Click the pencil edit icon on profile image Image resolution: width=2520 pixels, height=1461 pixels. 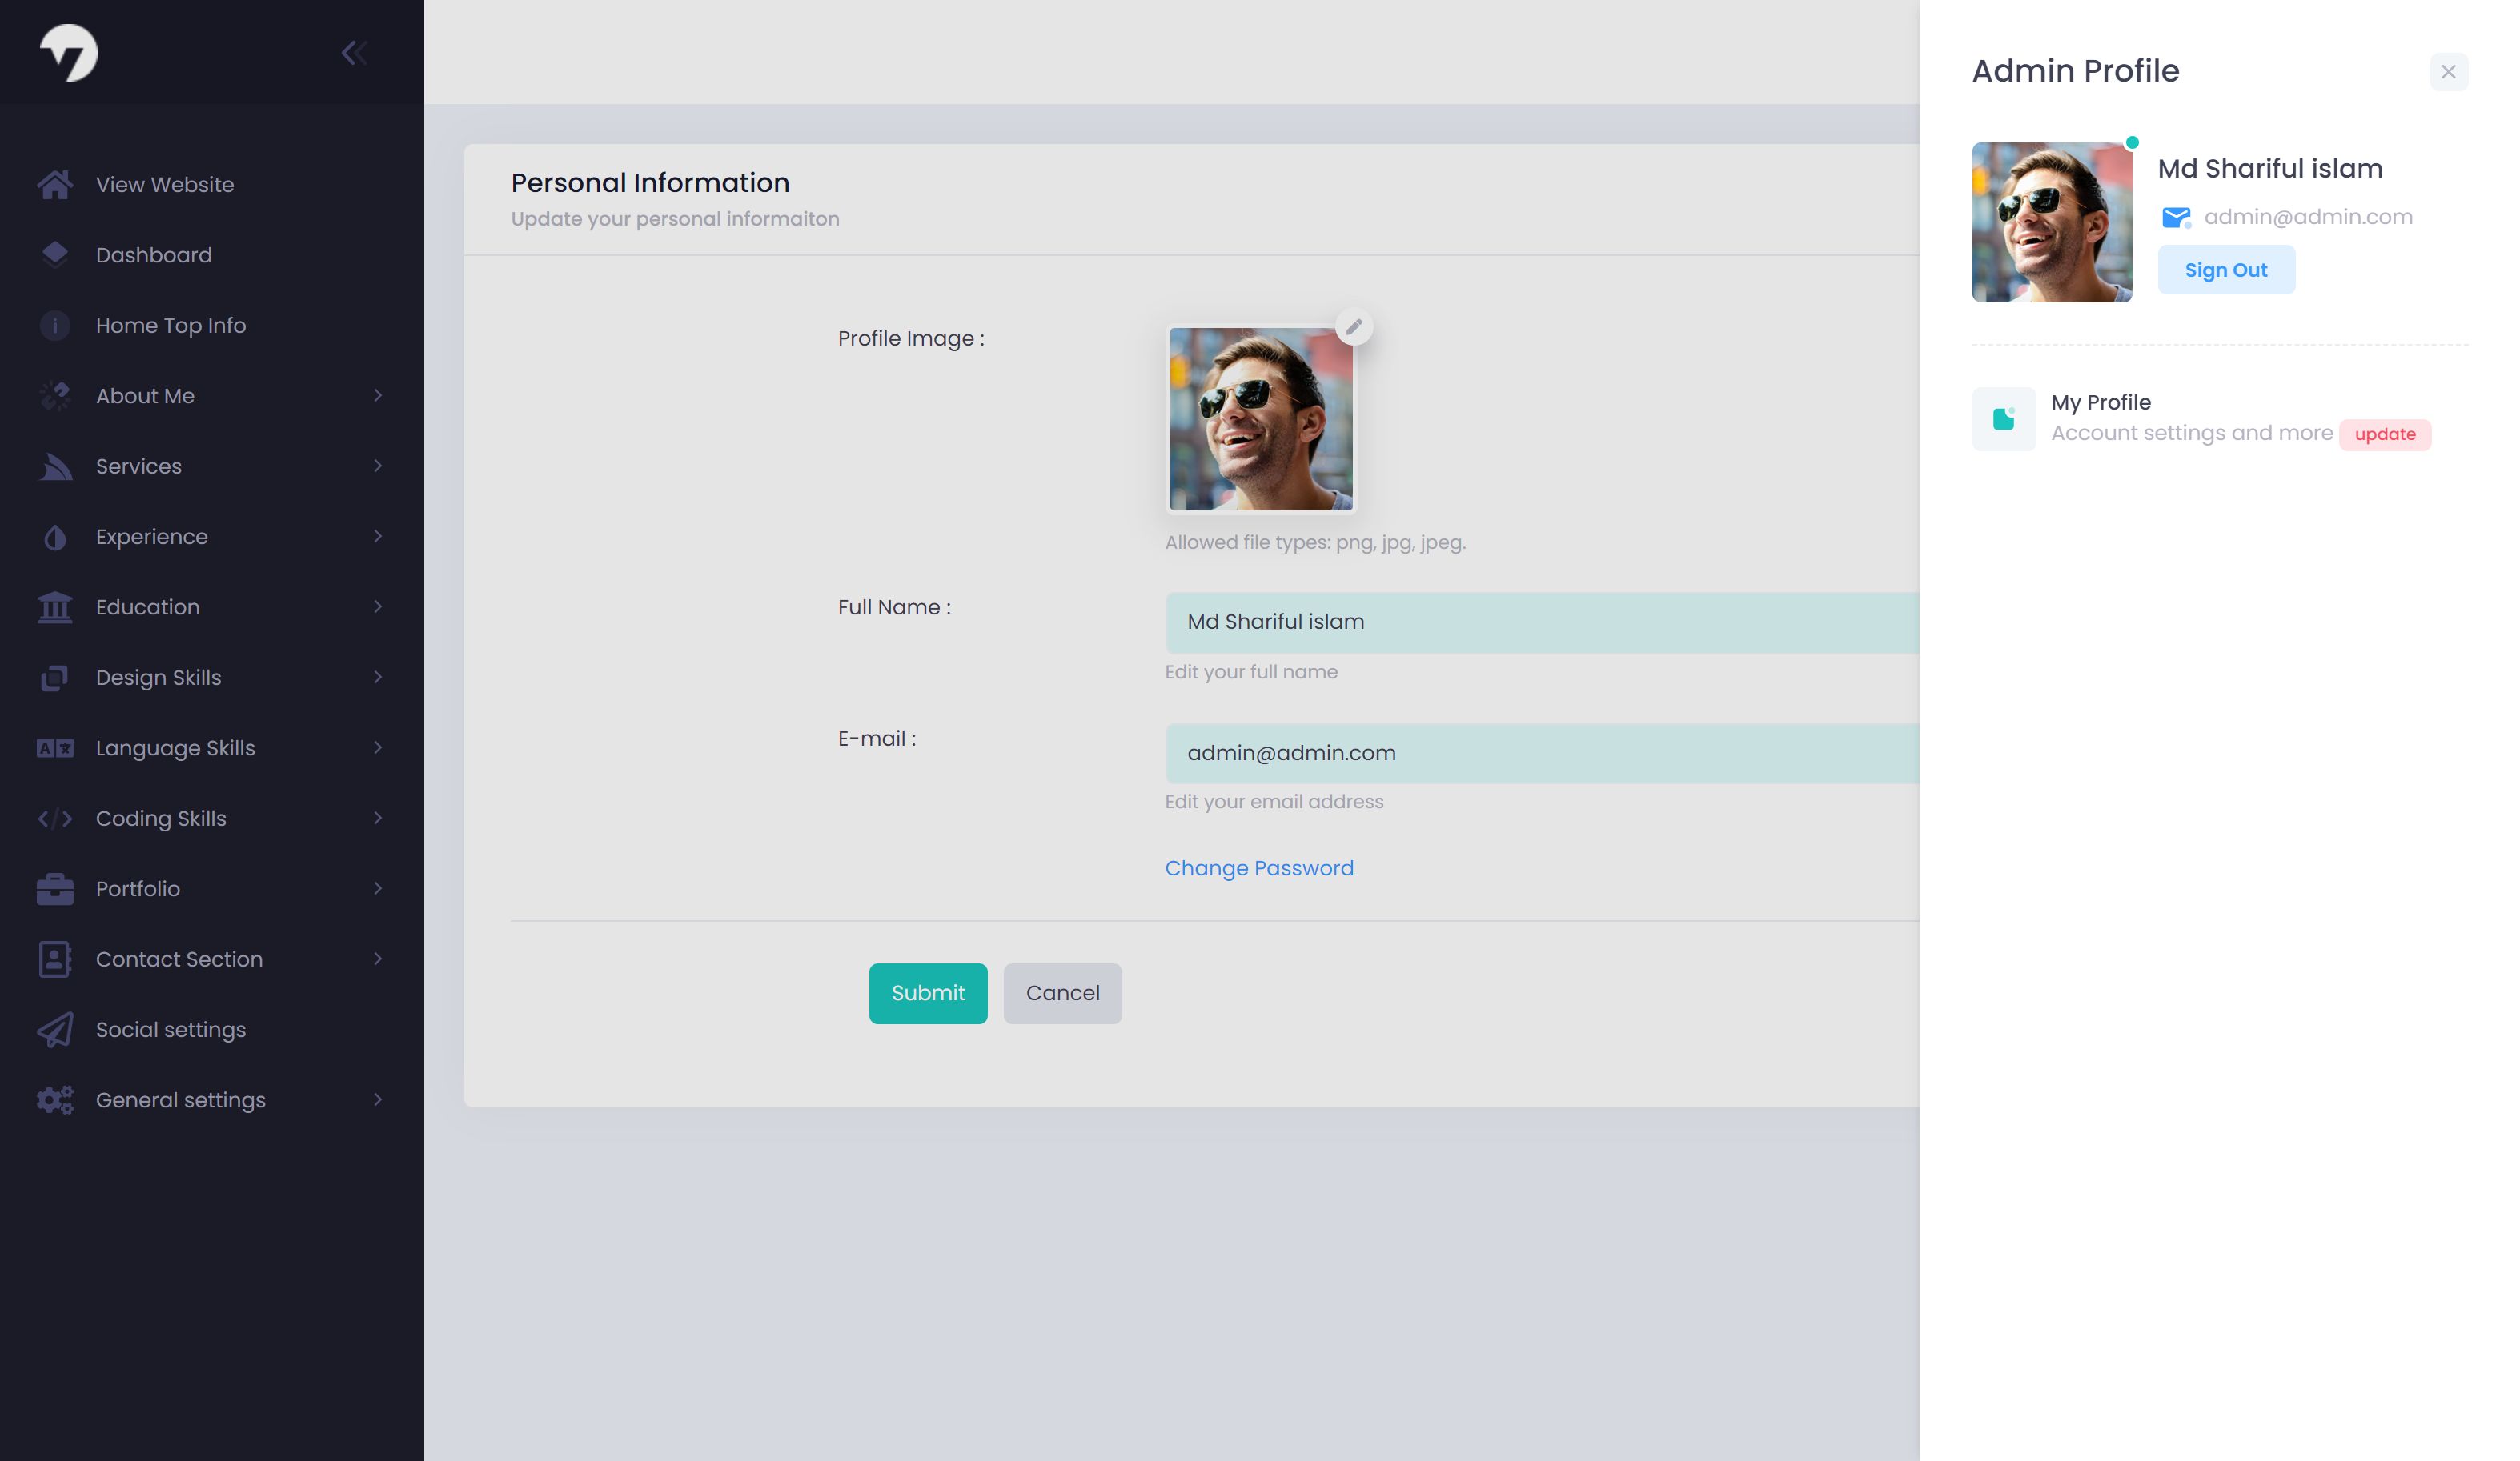pyautogui.click(x=1354, y=326)
